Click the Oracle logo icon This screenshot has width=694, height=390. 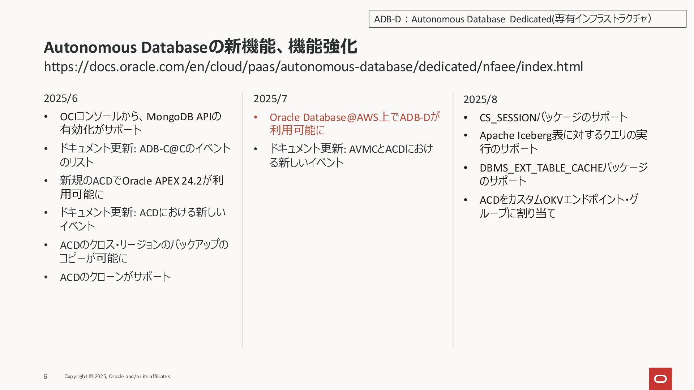click(x=660, y=379)
